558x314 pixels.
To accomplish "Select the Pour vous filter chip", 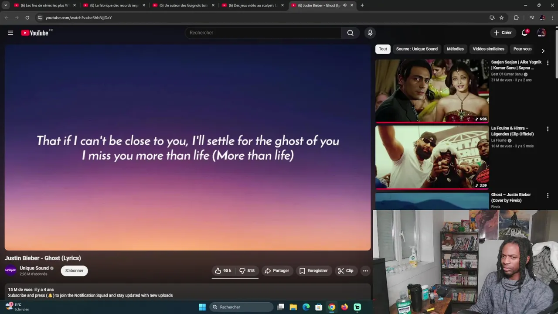I will (523, 49).
